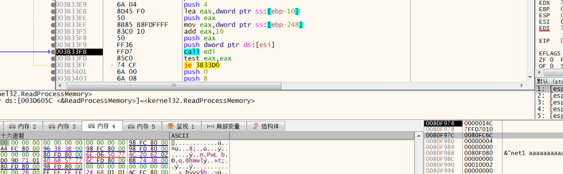Viewport: 563px width, 174px height.
Task: Toggle breakpoint dot at address 003B33FB
Action: 53,52
